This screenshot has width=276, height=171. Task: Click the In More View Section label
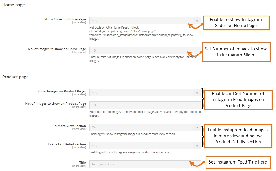coord(70,126)
